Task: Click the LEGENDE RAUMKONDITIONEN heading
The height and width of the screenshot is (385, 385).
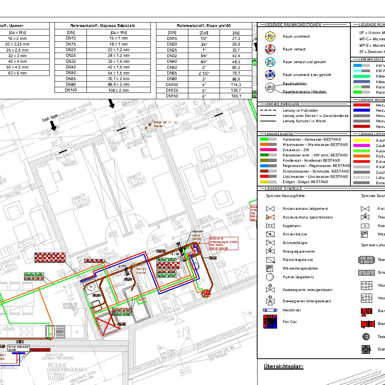Action: [x=293, y=25]
